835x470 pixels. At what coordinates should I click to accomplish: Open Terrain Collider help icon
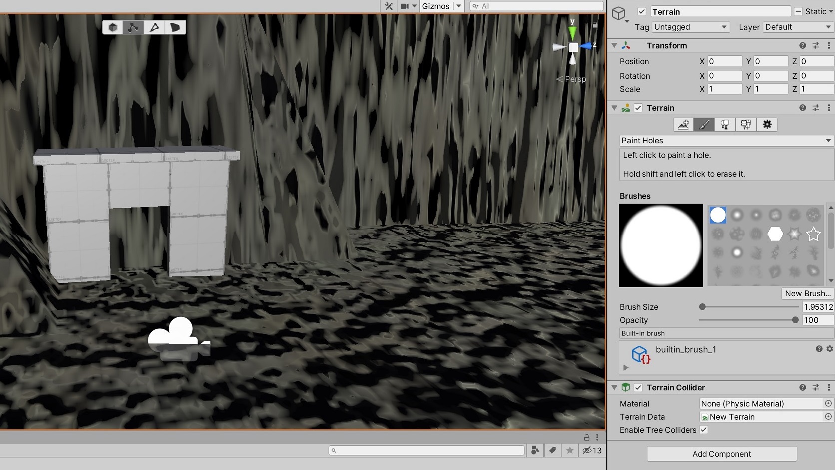803,387
